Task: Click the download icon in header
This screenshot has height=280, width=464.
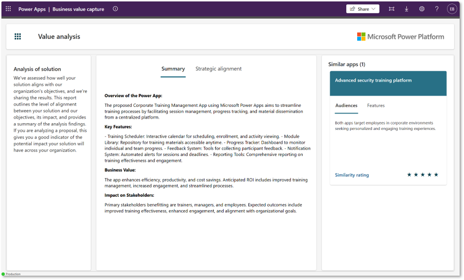Action: [x=407, y=9]
